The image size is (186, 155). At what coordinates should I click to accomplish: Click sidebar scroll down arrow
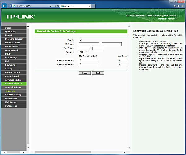point(28,148)
